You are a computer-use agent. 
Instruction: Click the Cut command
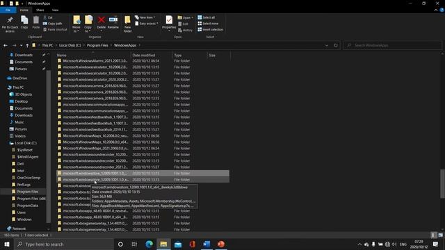tap(48, 17)
